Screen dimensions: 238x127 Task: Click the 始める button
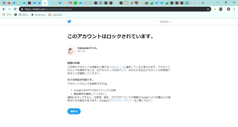74,111
